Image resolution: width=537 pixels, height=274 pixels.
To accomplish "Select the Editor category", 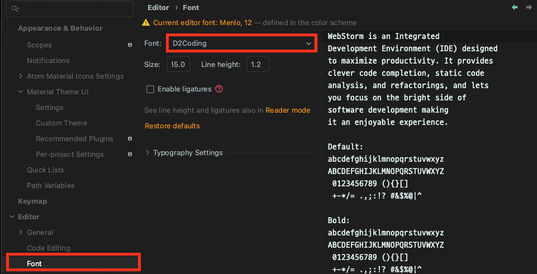I will click(x=28, y=217).
